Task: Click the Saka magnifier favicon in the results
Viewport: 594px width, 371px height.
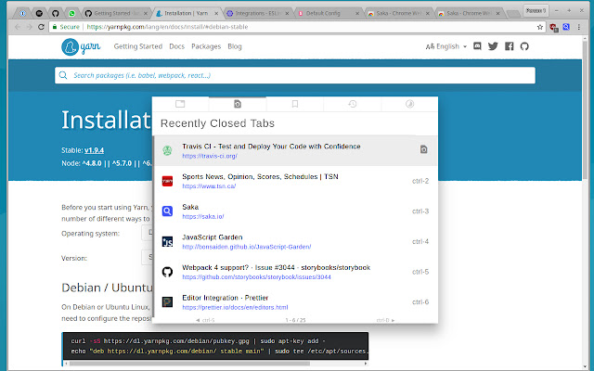Action: [x=167, y=211]
